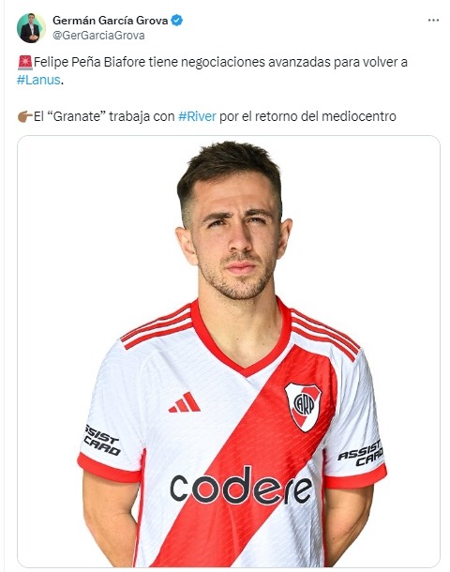Open Germán García Grova's profile avatar
Viewport: 450px width, 572px height.
31,28
